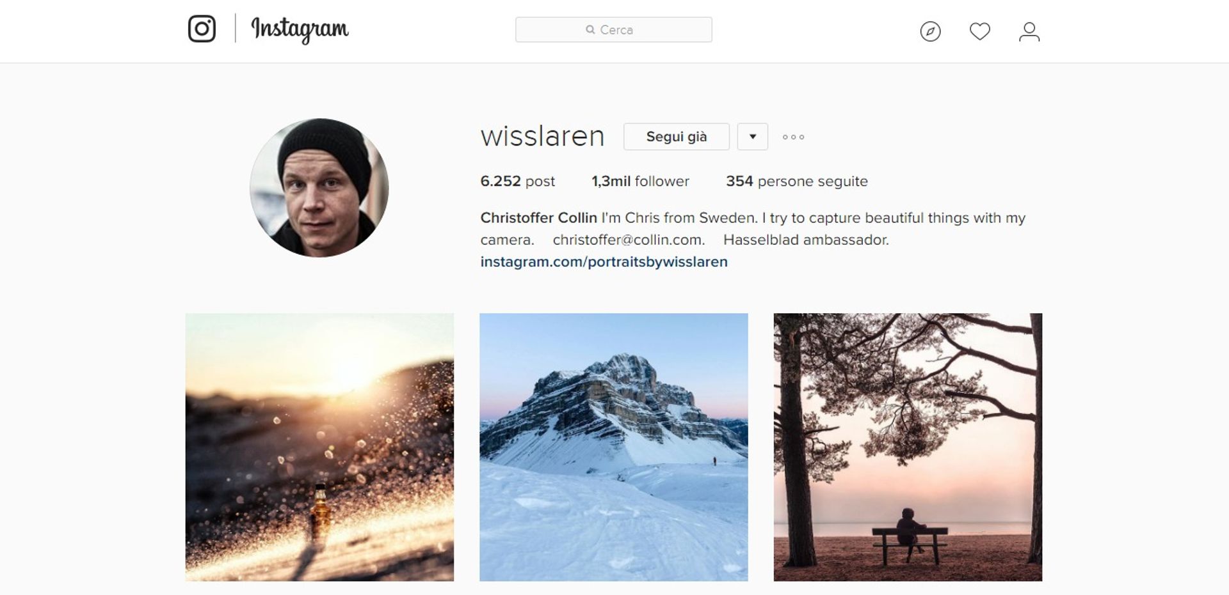Image resolution: width=1229 pixels, height=595 pixels.
Task: Open the instagram.com/portraitsbywisslaren link
Action: click(604, 262)
